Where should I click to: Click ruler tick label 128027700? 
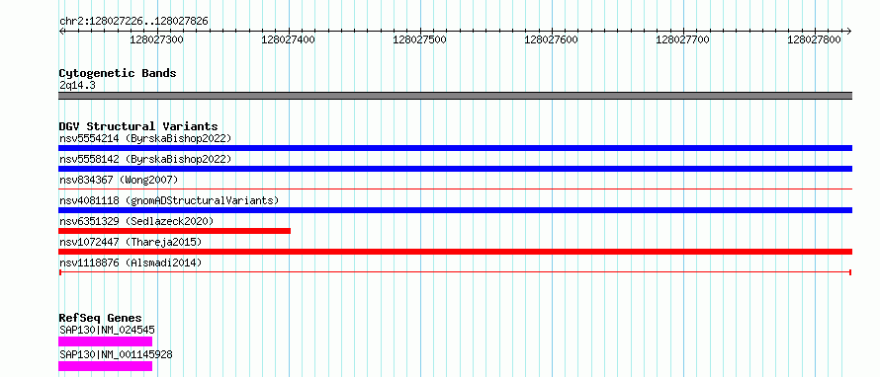(x=682, y=39)
